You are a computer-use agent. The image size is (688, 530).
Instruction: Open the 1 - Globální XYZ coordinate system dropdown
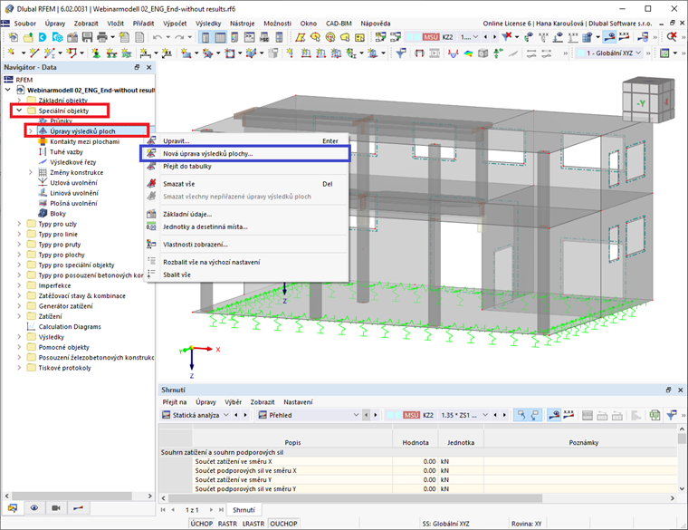tap(609, 53)
